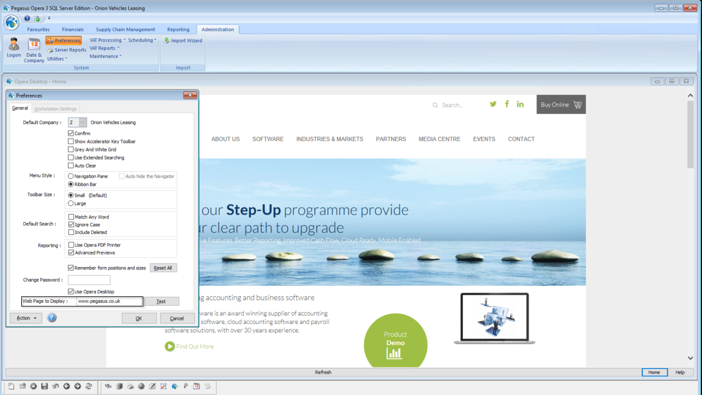Enable the Grey And White Grid checkbox
The height and width of the screenshot is (395, 702).
(71, 150)
